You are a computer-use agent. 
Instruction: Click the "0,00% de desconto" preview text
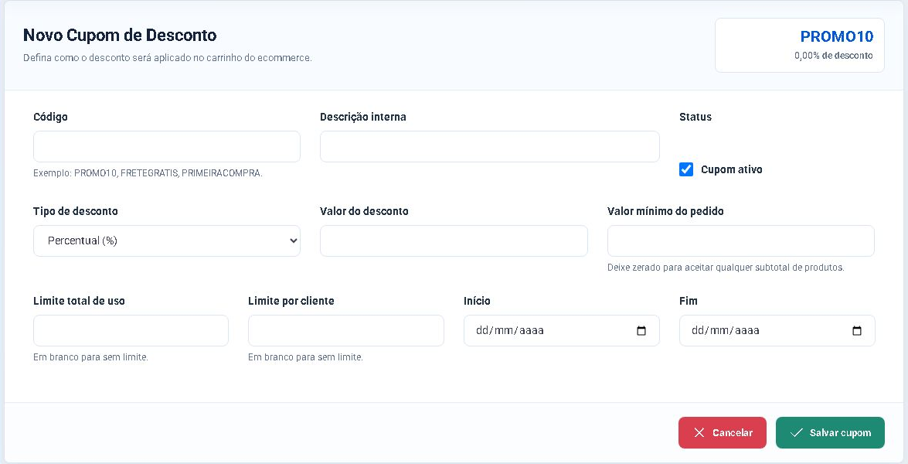tap(834, 56)
